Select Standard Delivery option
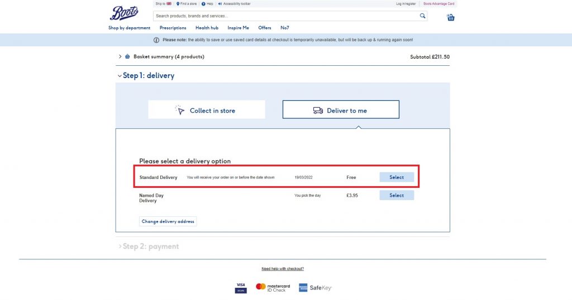The height and width of the screenshot is (300, 572). 397,177
